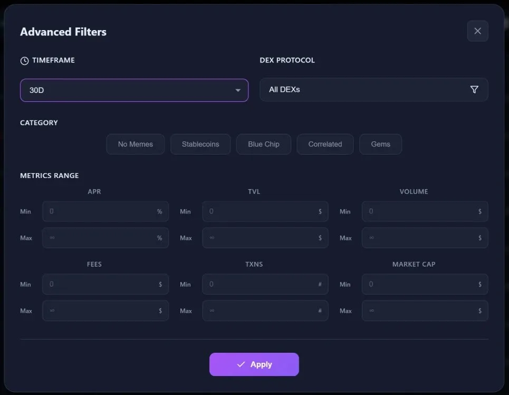Focus the TVL Max input

pos(265,238)
